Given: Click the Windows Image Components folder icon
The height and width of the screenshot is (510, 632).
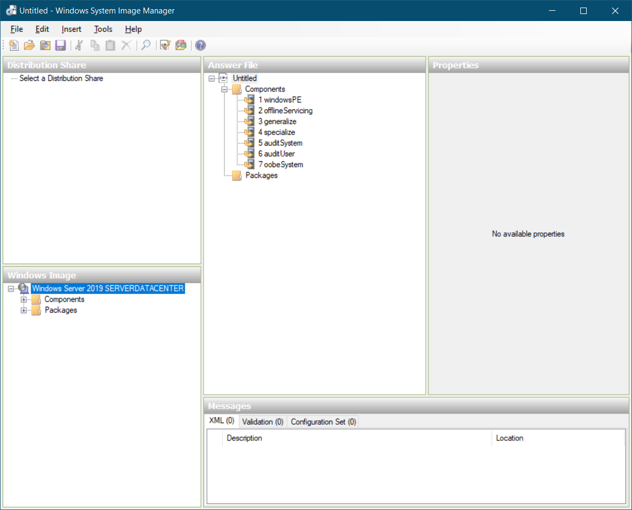Looking at the screenshot, I should pos(36,299).
